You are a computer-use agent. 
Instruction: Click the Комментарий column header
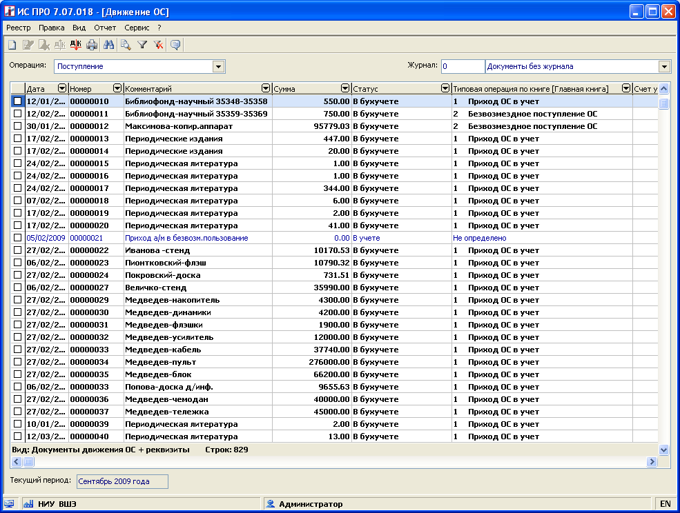click(x=192, y=88)
